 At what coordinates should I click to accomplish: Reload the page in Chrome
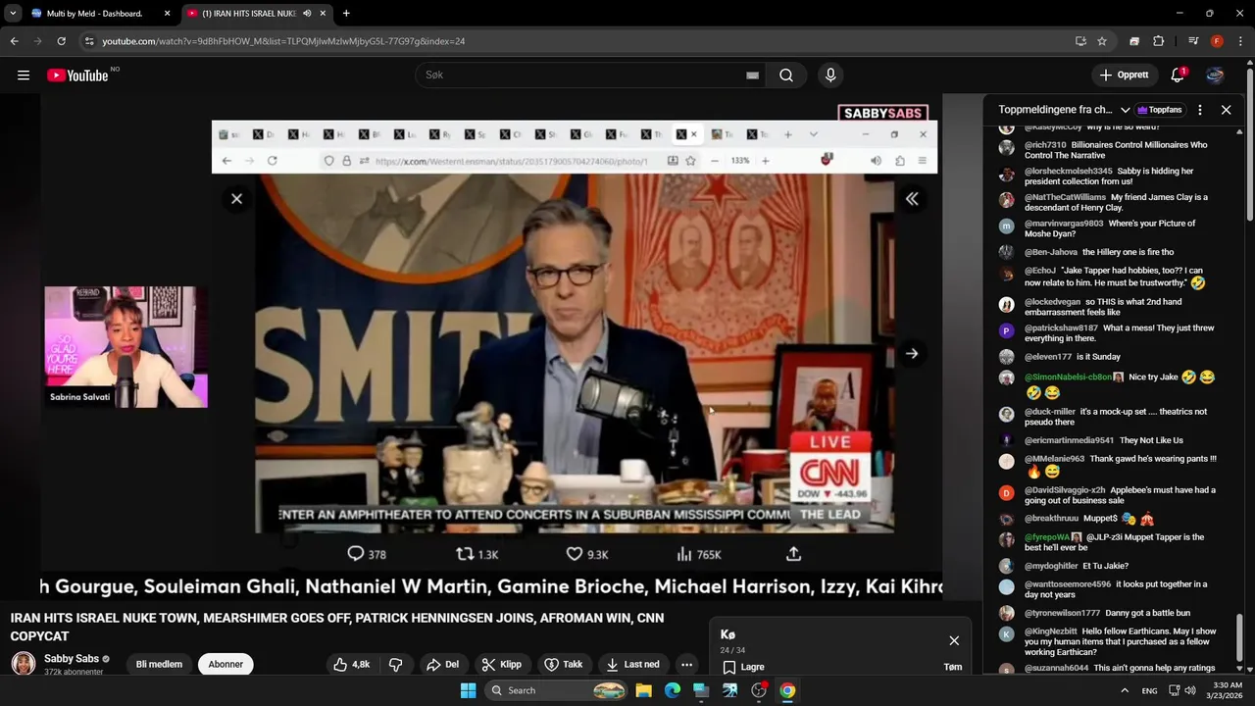[x=61, y=41]
